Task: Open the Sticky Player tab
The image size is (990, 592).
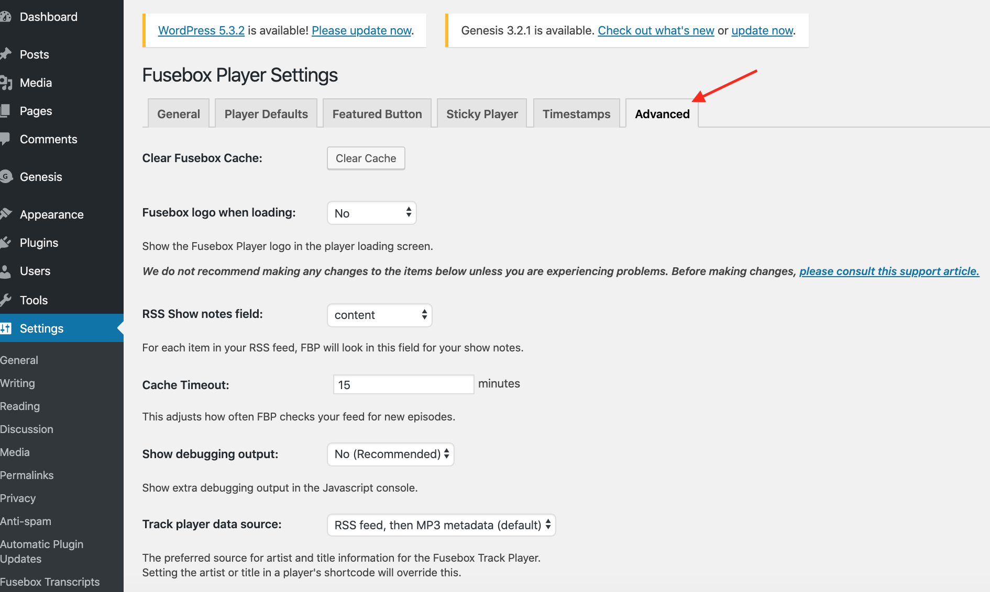Action: (x=482, y=113)
